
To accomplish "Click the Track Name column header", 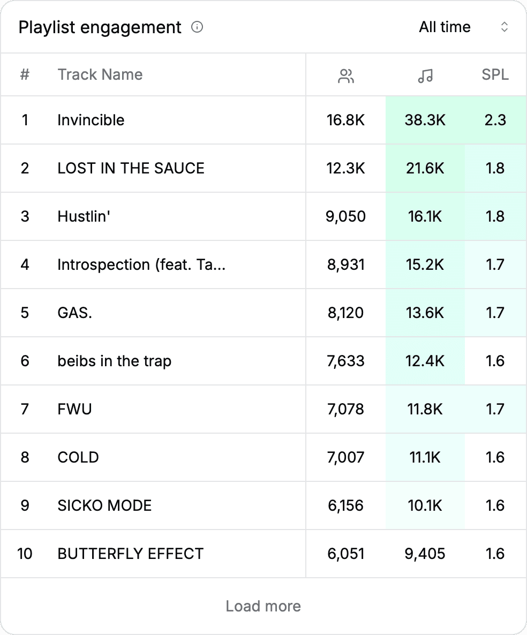I will coord(100,74).
